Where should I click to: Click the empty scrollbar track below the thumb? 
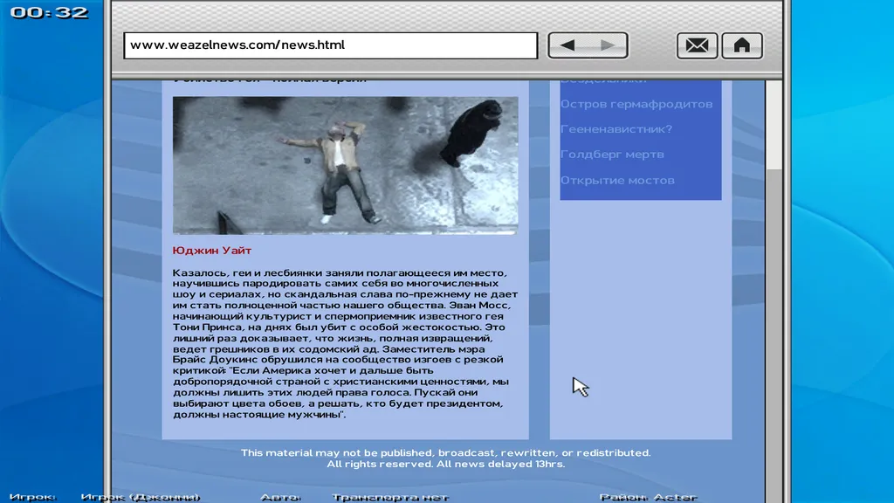coord(774,306)
